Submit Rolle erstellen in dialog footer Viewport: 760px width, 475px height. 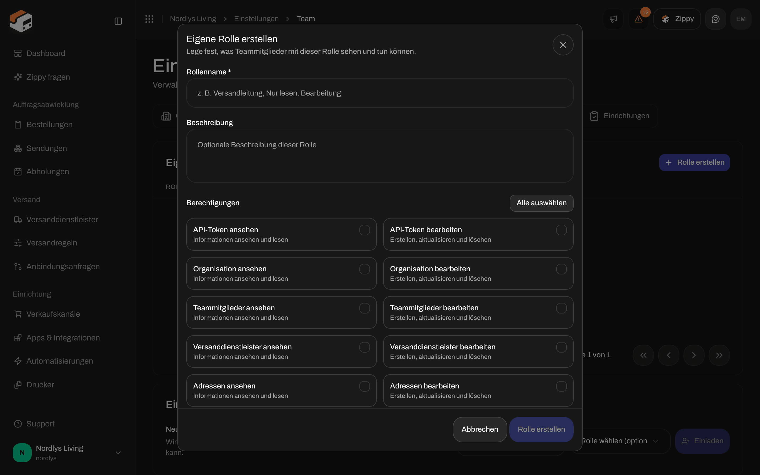pos(541,429)
